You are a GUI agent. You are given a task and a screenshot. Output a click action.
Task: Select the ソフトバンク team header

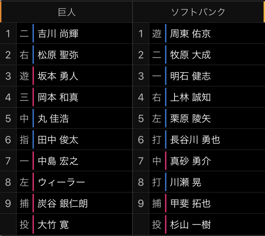[x=198, y=12]
